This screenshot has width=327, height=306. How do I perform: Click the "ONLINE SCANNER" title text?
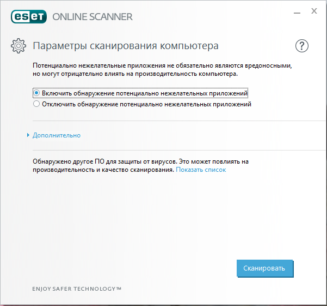coord(92,17)
